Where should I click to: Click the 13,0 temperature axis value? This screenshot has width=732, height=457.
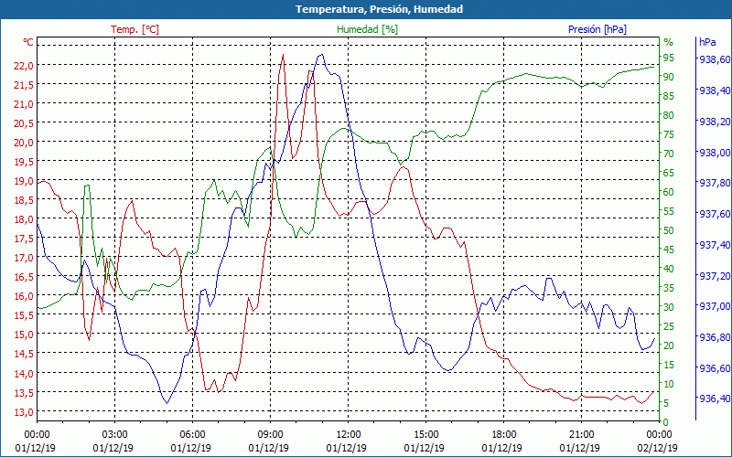coord(24,412)
